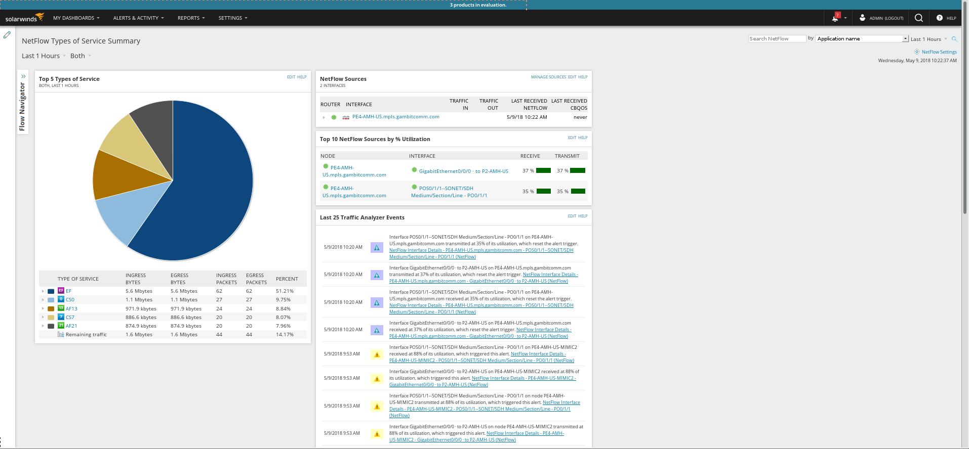This screenshot has width=969, height=449.
Task: Click the Help question mark icon
Action: click(x=940, y=18)
